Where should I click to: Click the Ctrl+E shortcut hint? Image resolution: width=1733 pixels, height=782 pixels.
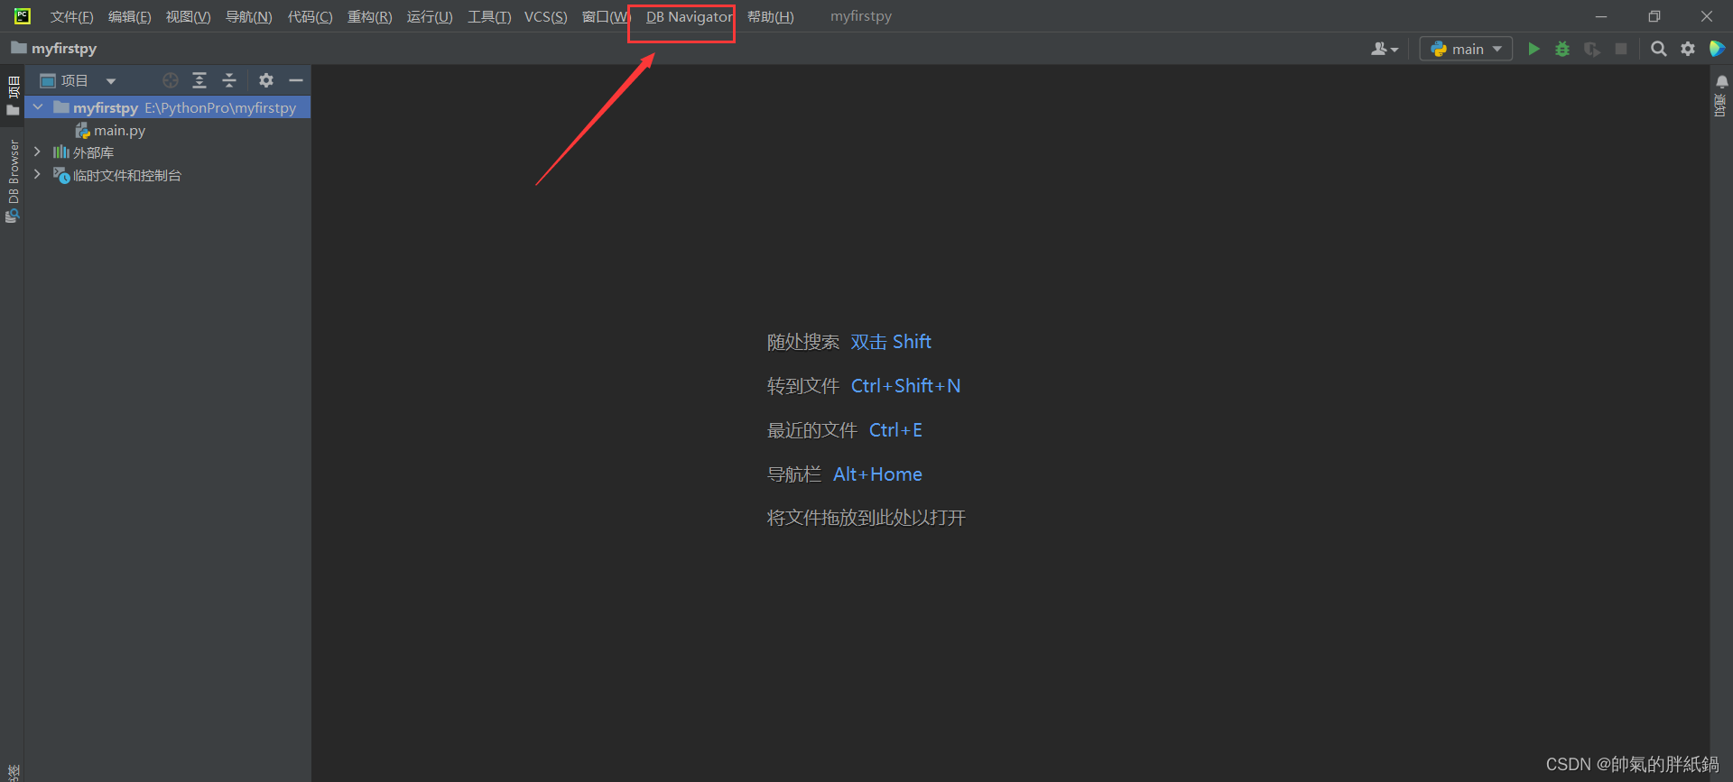click(x=895, y=430)
